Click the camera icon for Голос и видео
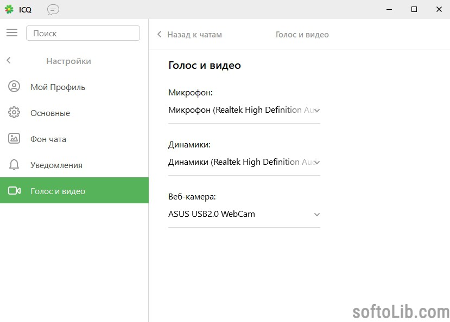Viewport: 450px width, 322px height. coord(14,190)
